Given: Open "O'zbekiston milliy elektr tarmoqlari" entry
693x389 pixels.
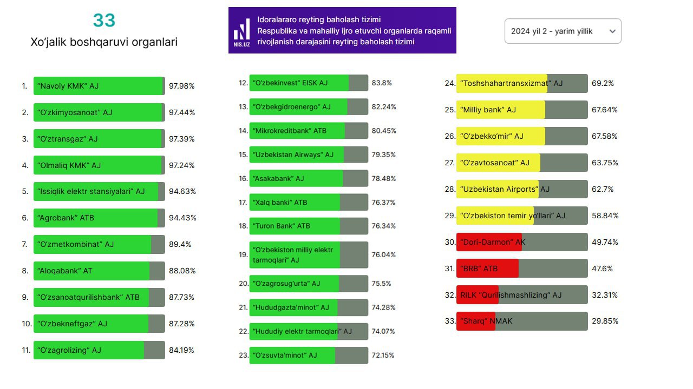Looking at the screenshot, I should 309,255.
